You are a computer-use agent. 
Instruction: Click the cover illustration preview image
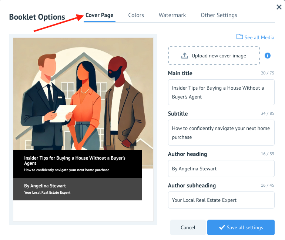(83, 94)
